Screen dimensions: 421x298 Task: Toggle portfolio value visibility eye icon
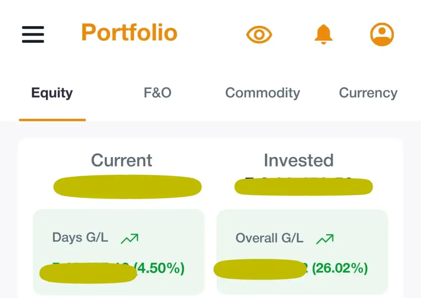click(x=259, y=34)
